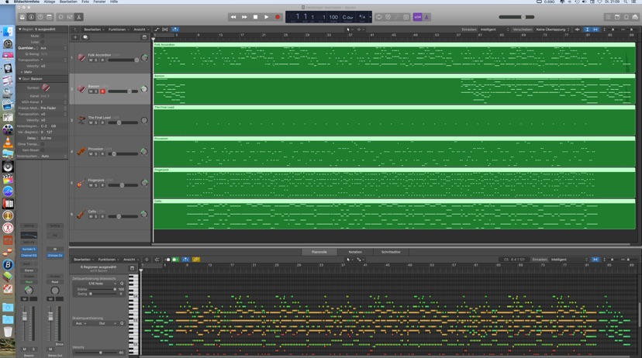The image size is (642, 358).
Task: Open the List Editors icon
Action: (608, 17)
